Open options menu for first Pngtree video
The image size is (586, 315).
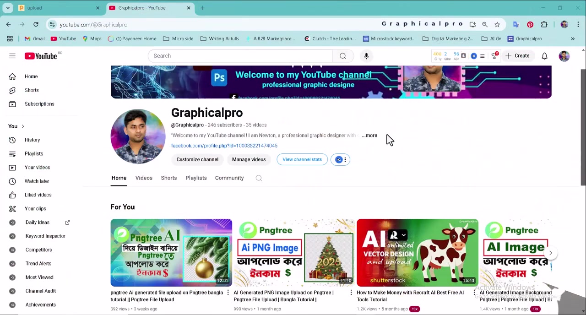(228, 293)
